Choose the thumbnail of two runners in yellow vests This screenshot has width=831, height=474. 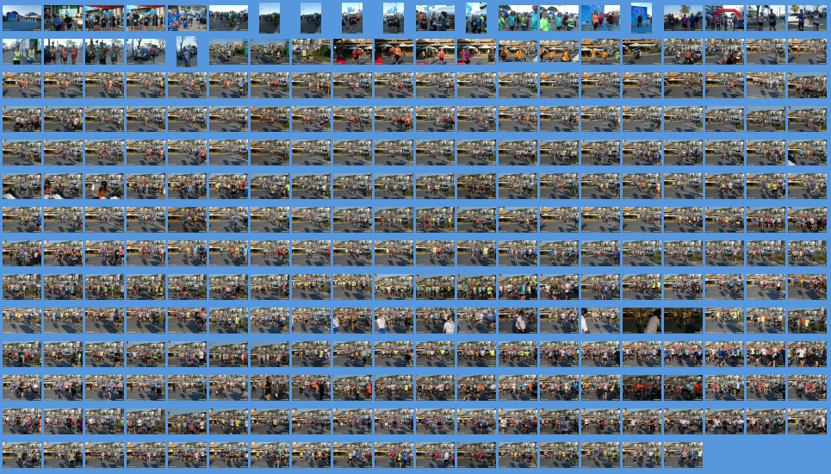[x=22, y=52]
